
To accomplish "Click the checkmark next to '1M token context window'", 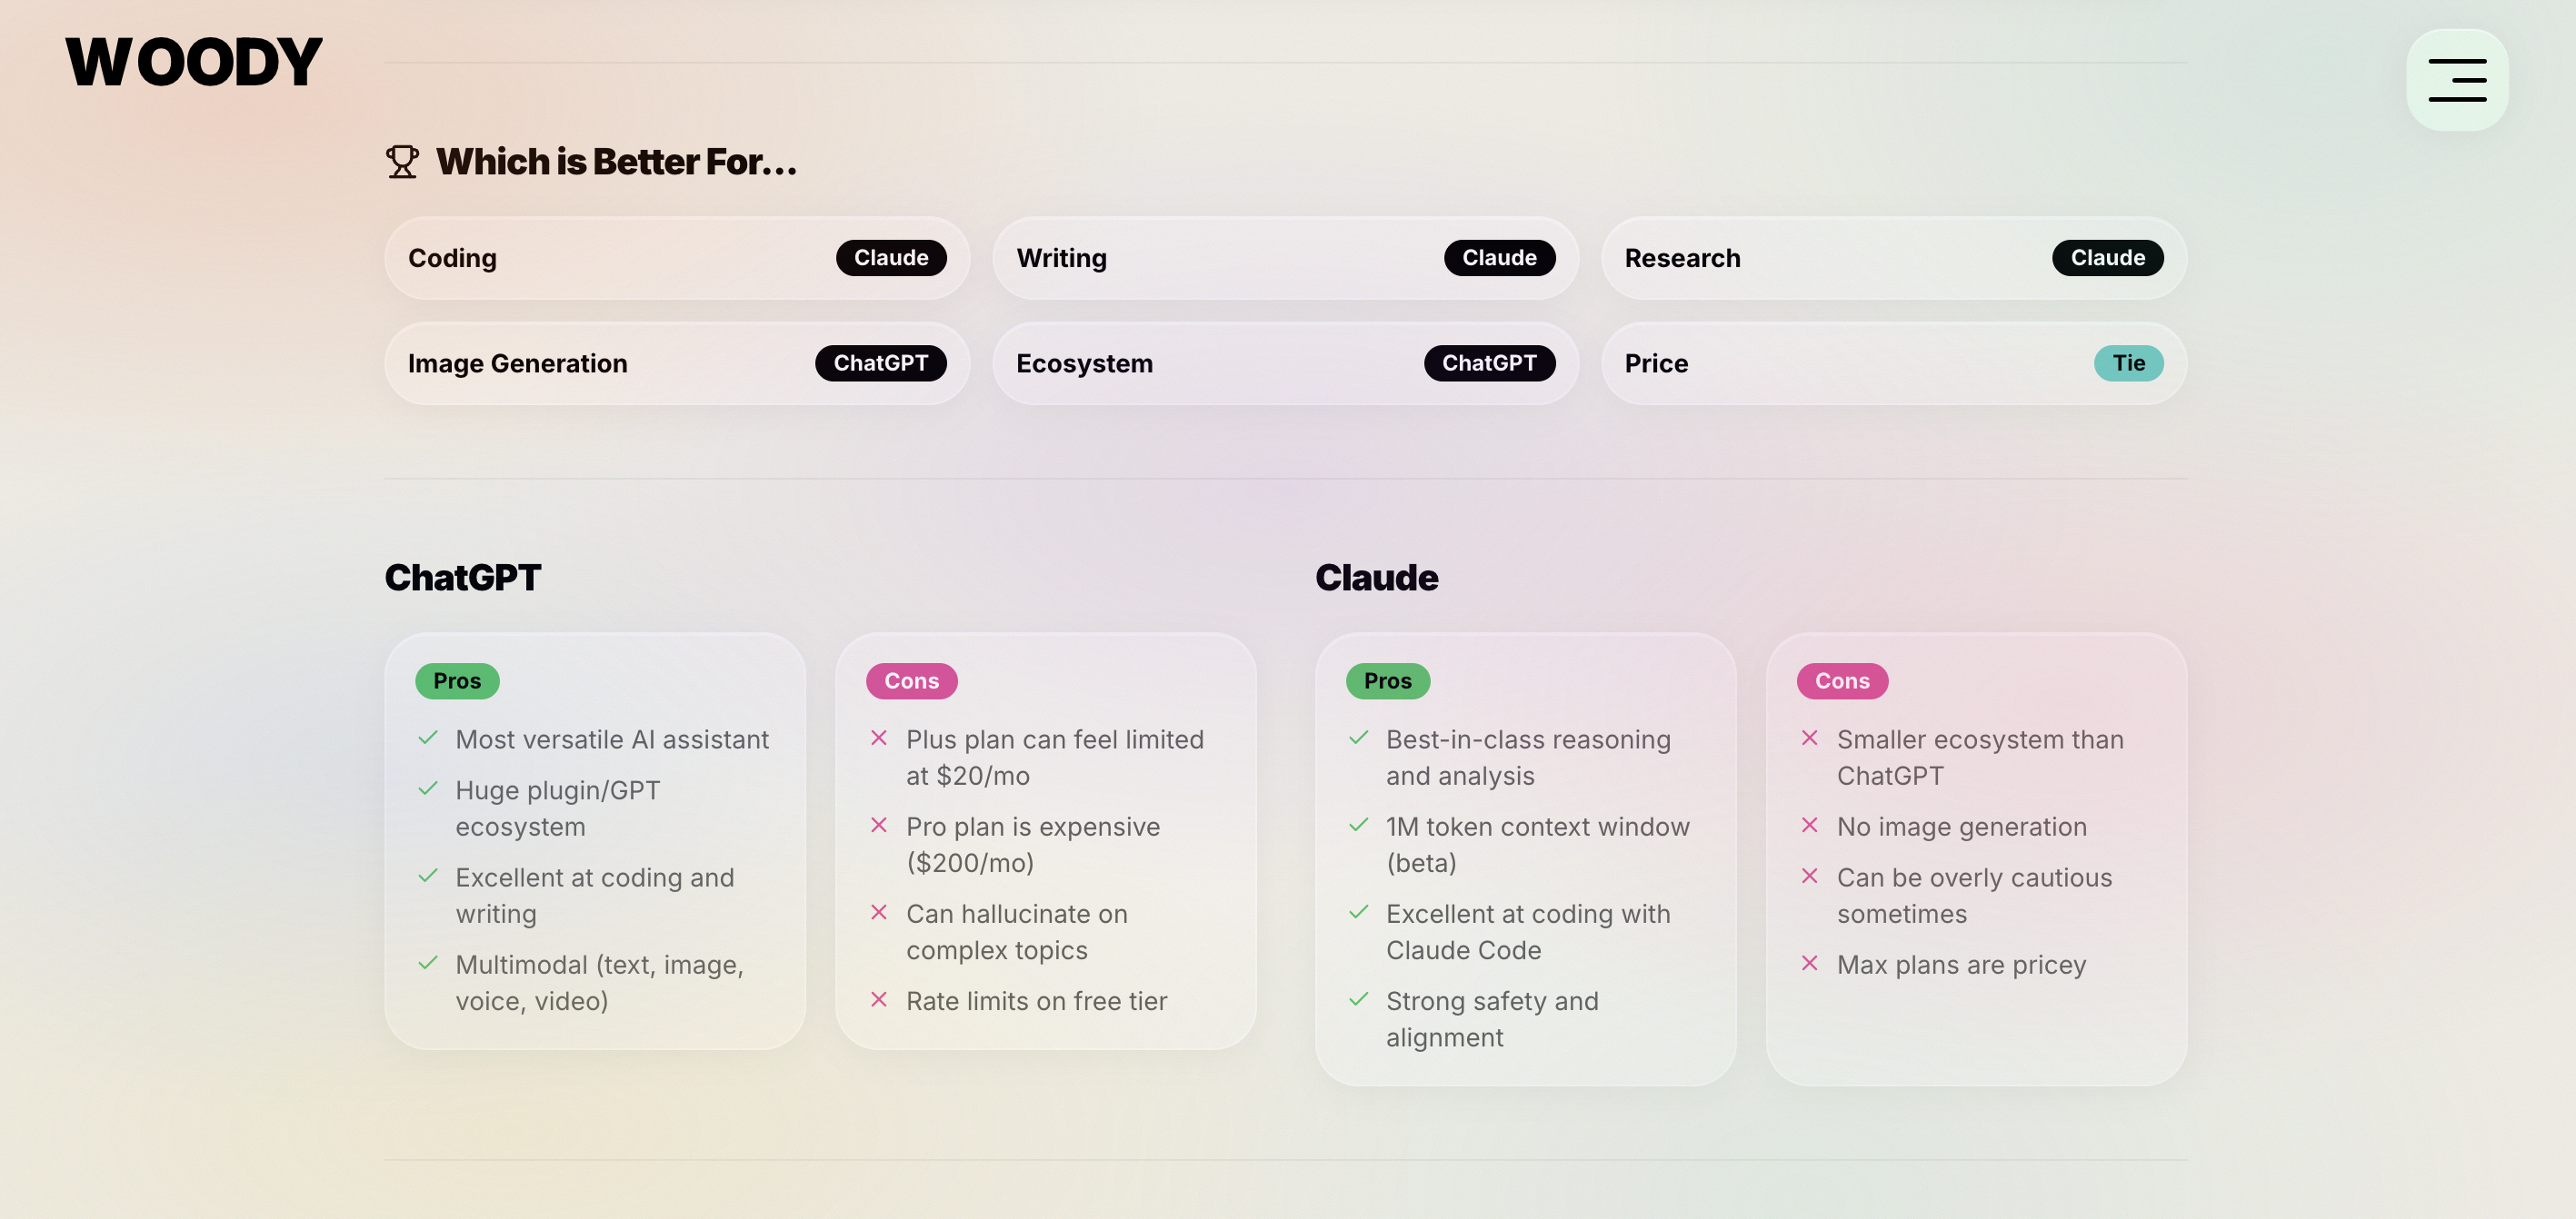I will (1359, 826).
